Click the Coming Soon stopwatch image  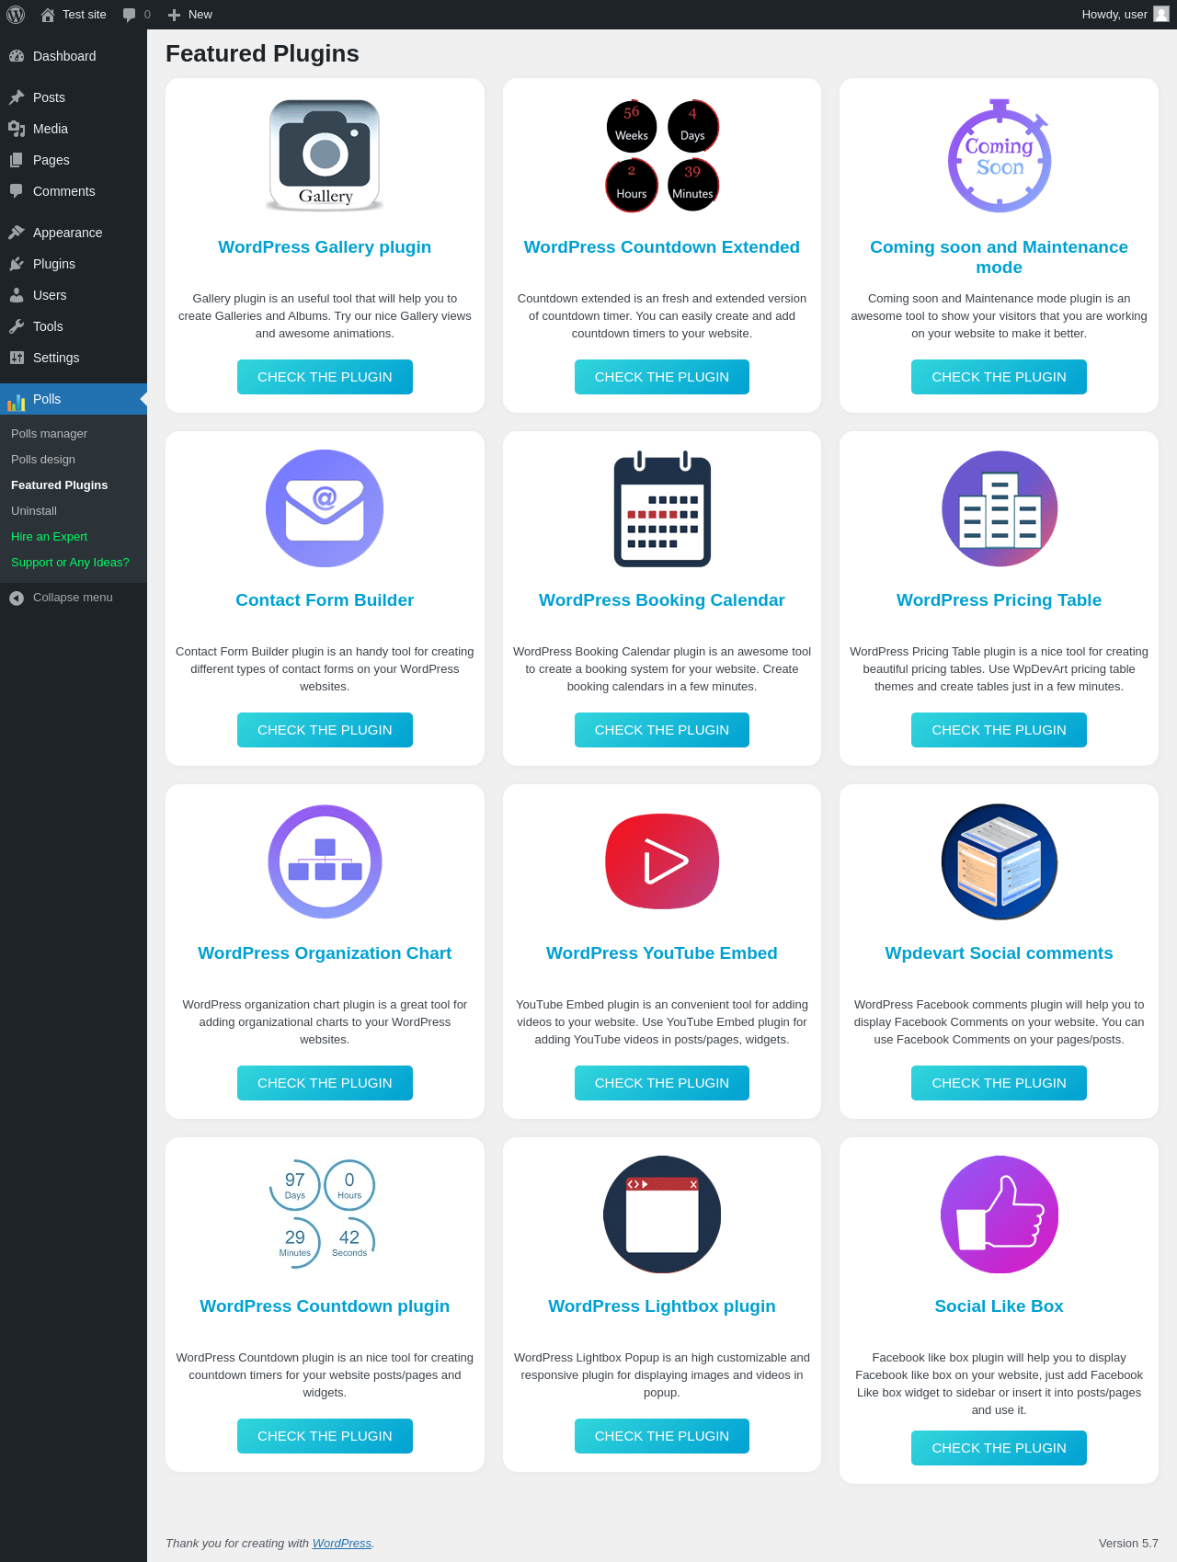click(x=1000, y=155)
